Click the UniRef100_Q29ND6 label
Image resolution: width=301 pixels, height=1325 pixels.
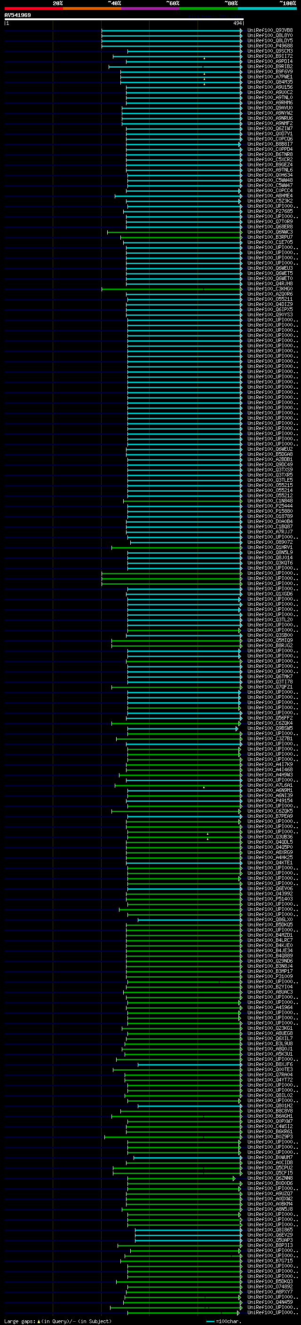(270, 961)
